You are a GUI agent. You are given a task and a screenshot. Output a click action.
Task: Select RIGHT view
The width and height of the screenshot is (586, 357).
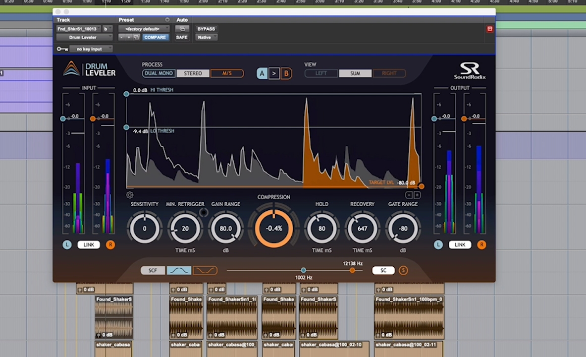(x=389, y=73)
